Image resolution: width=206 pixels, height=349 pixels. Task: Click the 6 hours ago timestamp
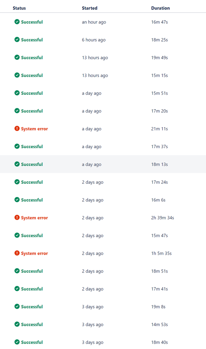click(93, 39)
